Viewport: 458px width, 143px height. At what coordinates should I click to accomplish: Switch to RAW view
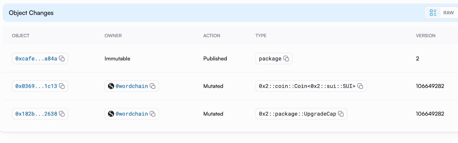click(449, 13)
